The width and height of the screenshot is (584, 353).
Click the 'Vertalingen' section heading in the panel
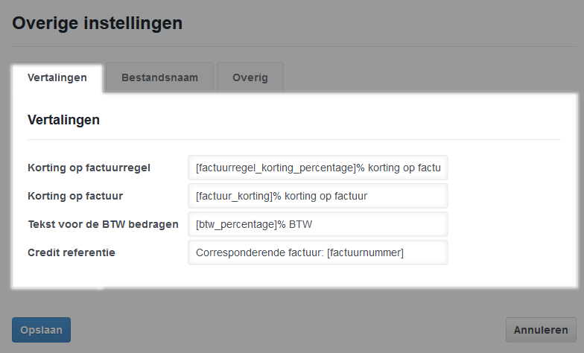coord(64,119)
